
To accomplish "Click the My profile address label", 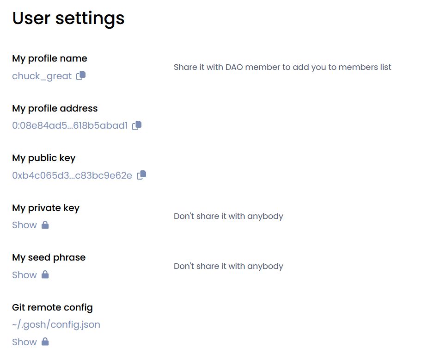I will (x=55, y=108).
